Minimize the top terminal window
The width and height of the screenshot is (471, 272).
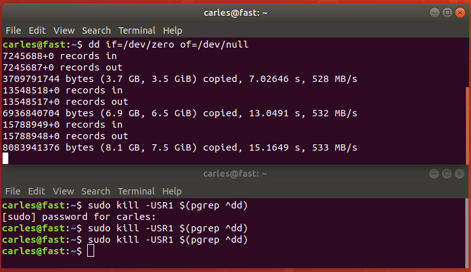[x=434, y=13]
